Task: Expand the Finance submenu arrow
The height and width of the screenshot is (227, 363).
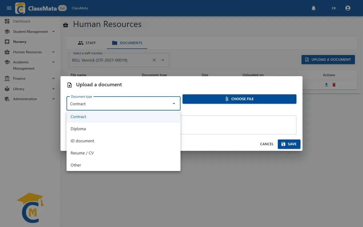Action: click(x=53, y=78)
